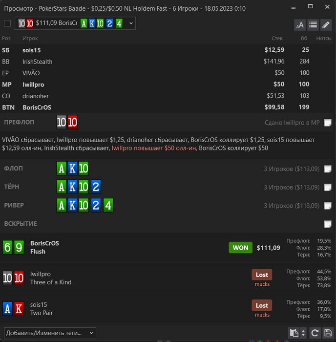Select player row VIVÃO

coord(167,73)
